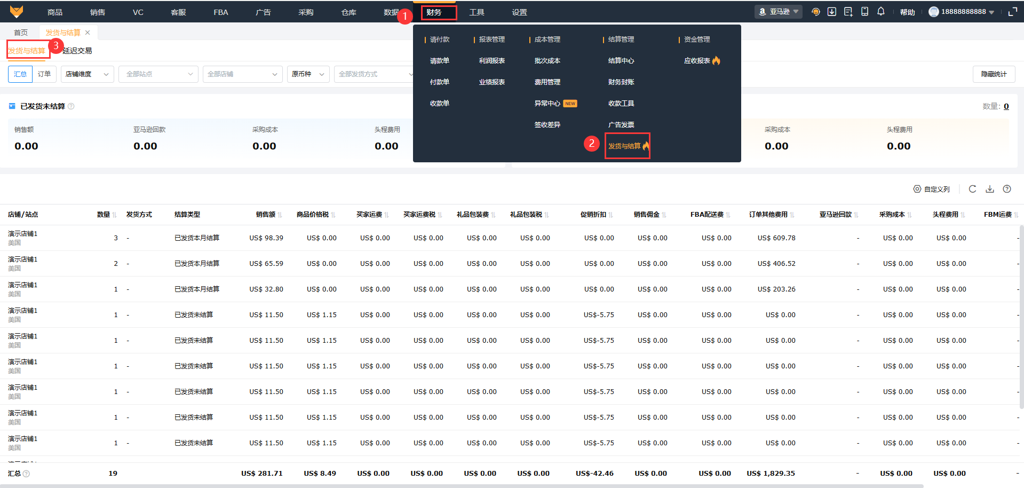Click the mobile phone icon in header
Viewport: 1024px width, 488px height.
point(865,12)
